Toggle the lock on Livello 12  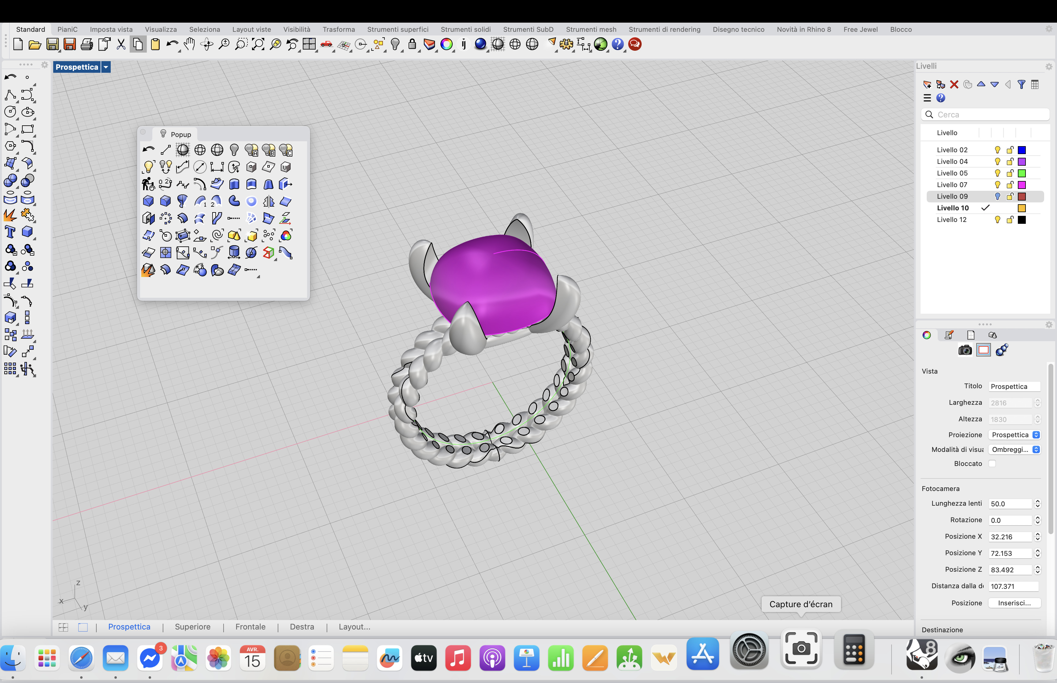pos(1010,220)
